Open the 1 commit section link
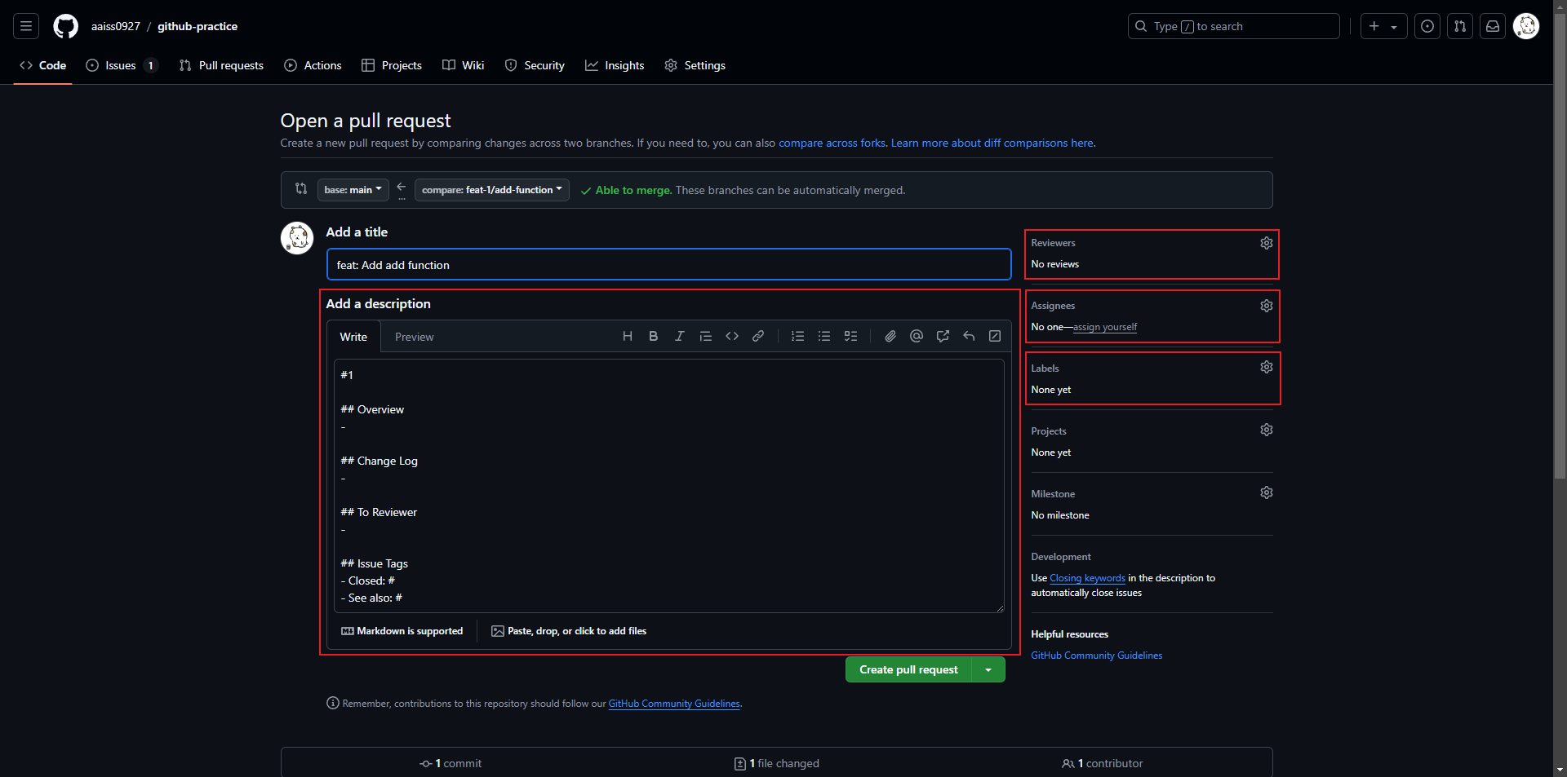The width and height of the screenshot is (1567, 777). pyautogui.click(x=451, y=763)
